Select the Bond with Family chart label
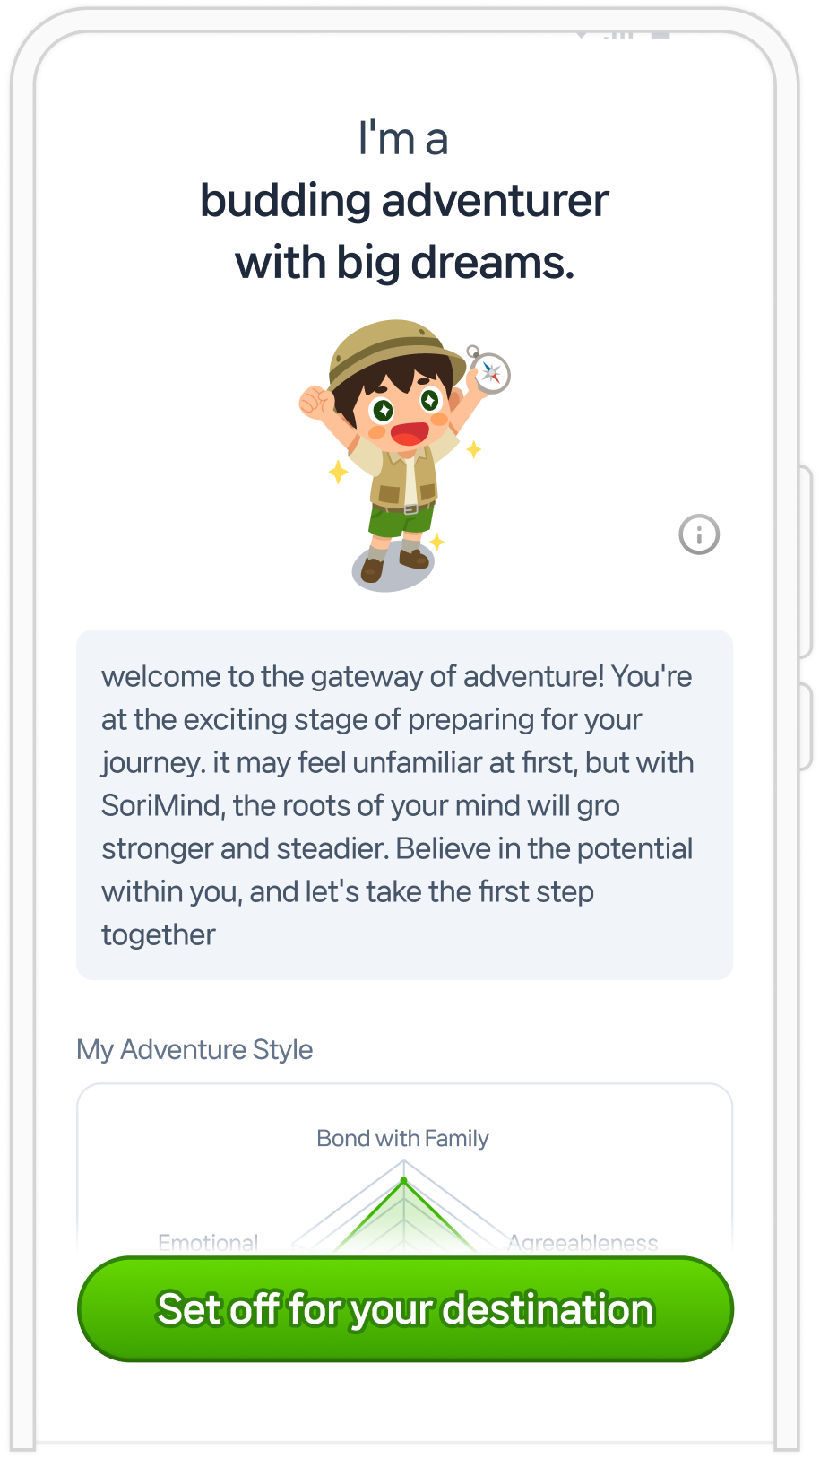This screenshot has width=820, height=1459. click(x=402, y=1138)
